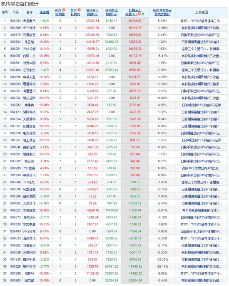The image size is (229, 286).
Task: Open 上榜原因 link in 瑞芯微 row
Action: [202, 281]
